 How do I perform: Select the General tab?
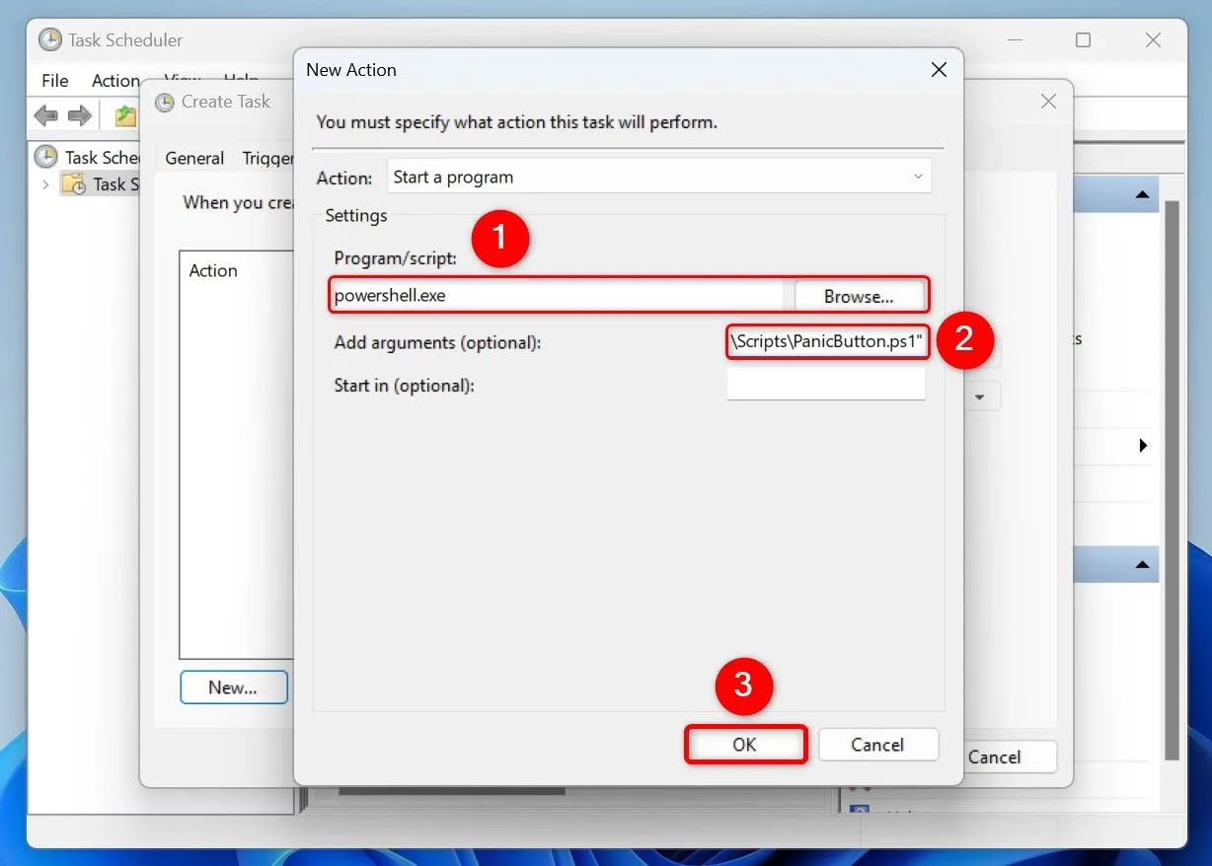(193, 158)
